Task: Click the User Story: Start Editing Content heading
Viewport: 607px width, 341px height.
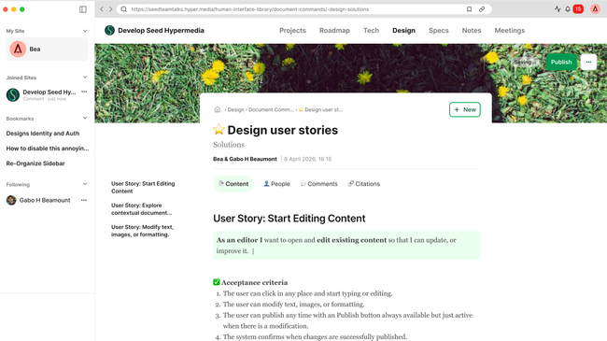Action: (x=289, y=219)
